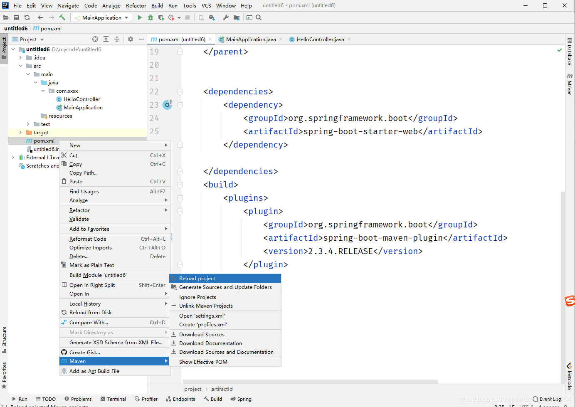Select Unlink Maven Projects

click(x=225, y=306)
